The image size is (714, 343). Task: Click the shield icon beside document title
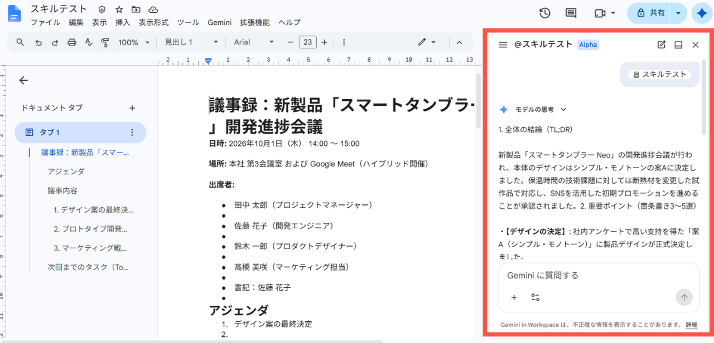(102, 9)
